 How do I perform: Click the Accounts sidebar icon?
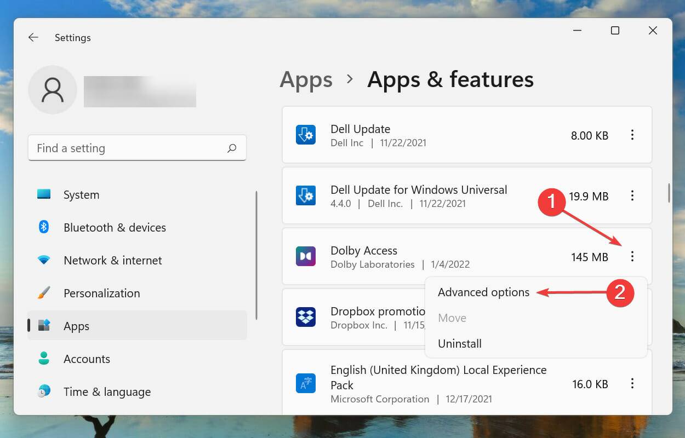tap(45, 359)
